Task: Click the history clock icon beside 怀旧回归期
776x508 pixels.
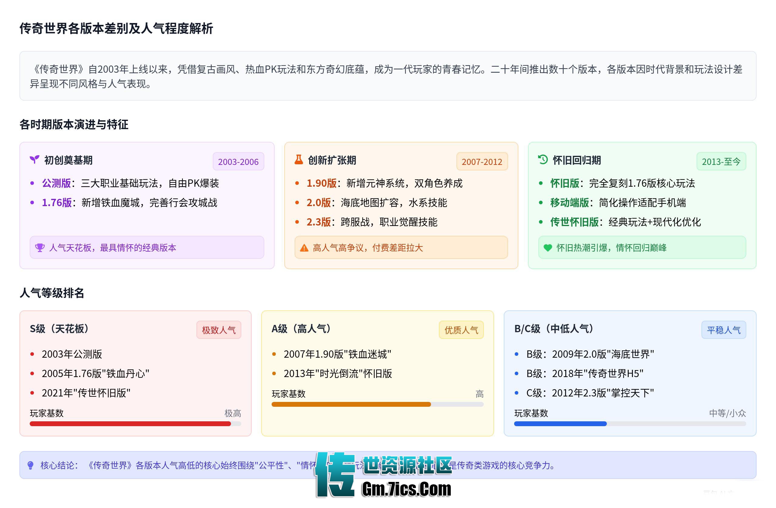Action: click(543, 160)
